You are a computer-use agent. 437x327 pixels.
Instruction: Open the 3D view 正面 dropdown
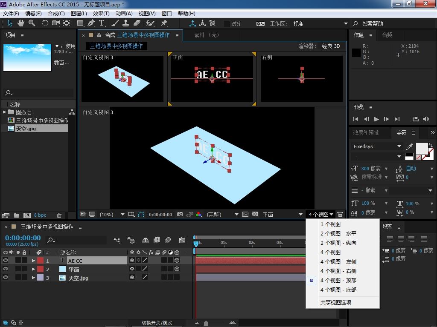tap(283, 215)
